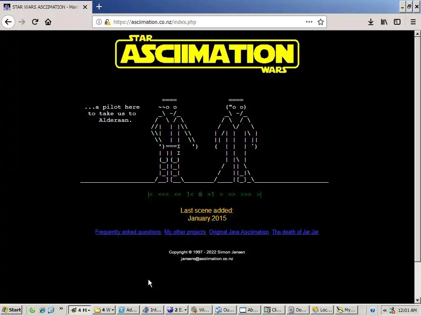Open the Firefox hamburger menu
Image resolution: width=421 pixels, height=316 pixels.
pyautogui.click(x=413, y=22)
